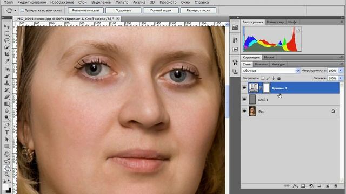Select the 3D Rotate tool

pyautogui.click(x=7, y=154)
